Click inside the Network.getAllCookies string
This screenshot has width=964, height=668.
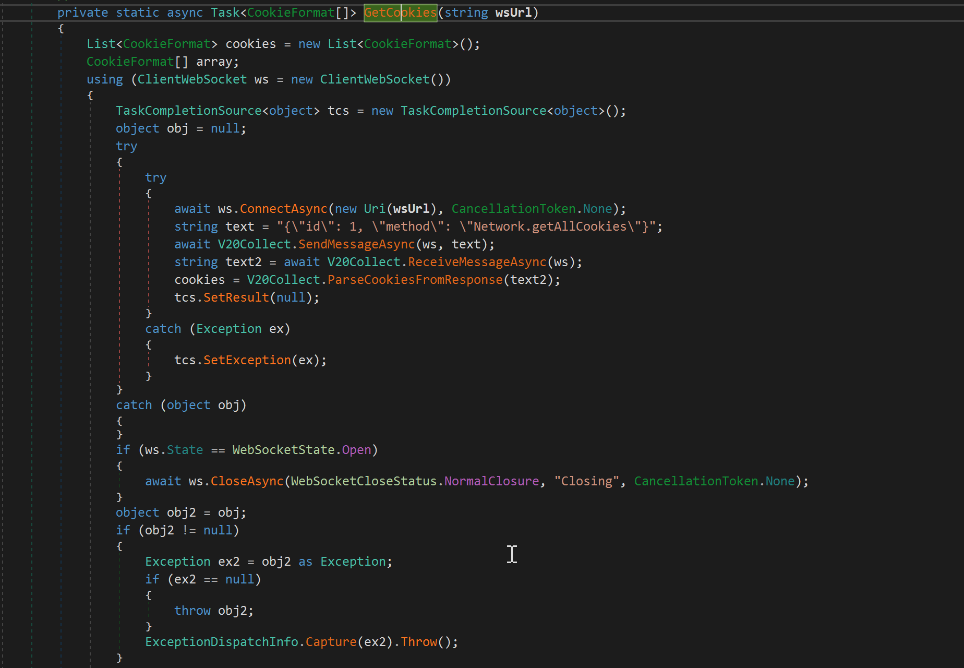click(x=550, y=226)
